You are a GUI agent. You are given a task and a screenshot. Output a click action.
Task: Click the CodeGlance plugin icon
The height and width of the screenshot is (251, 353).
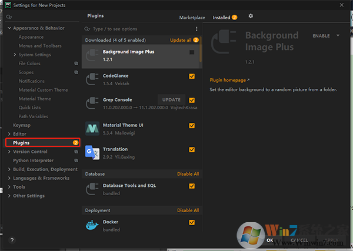click(92, 79)
